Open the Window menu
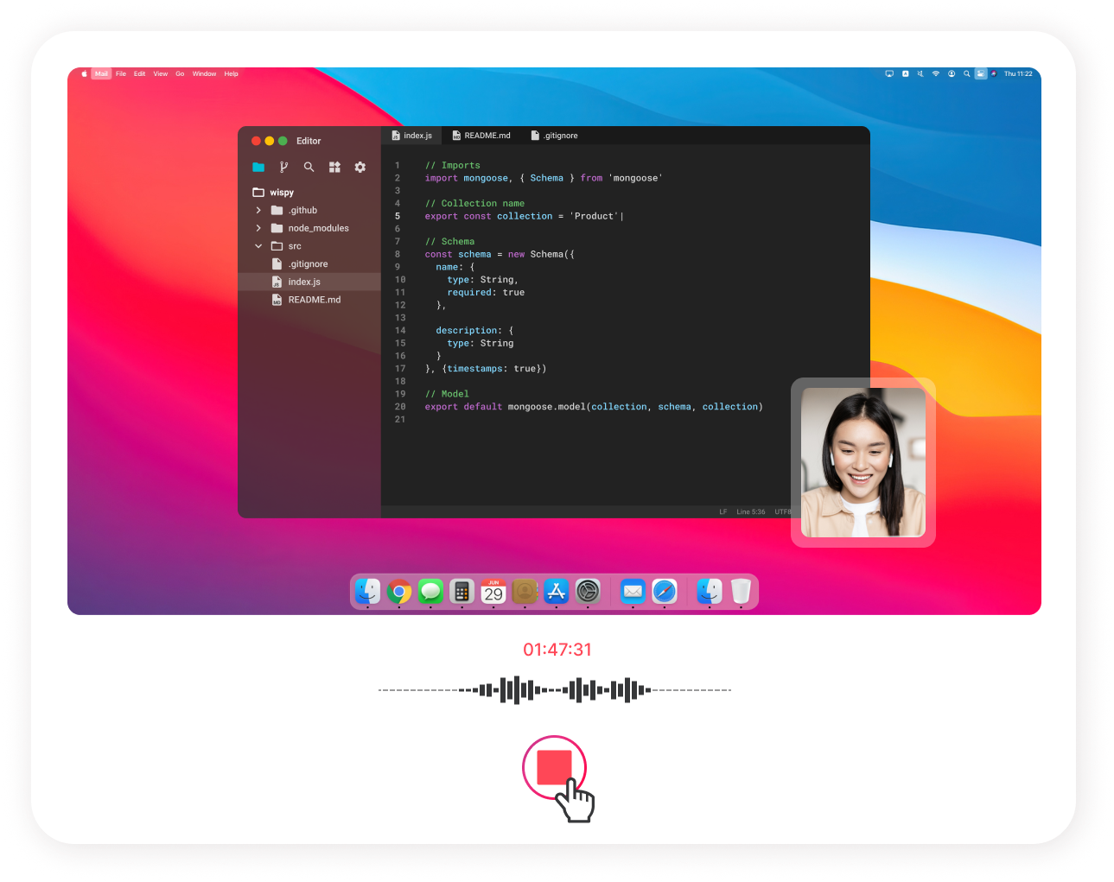 (x=205, y=74)
